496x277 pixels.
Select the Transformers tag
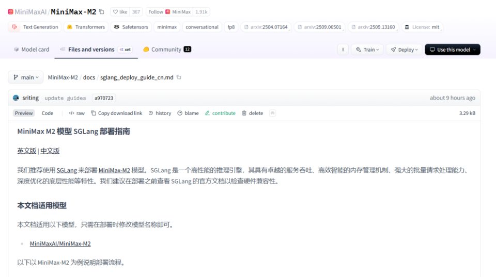tap(86, 27)
